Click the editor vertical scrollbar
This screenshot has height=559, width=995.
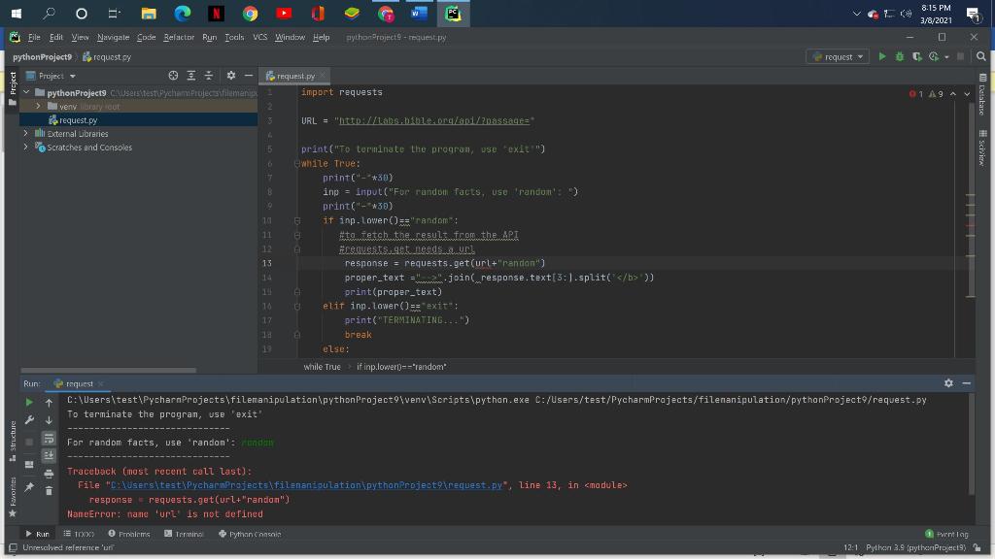tap(971, 198)
